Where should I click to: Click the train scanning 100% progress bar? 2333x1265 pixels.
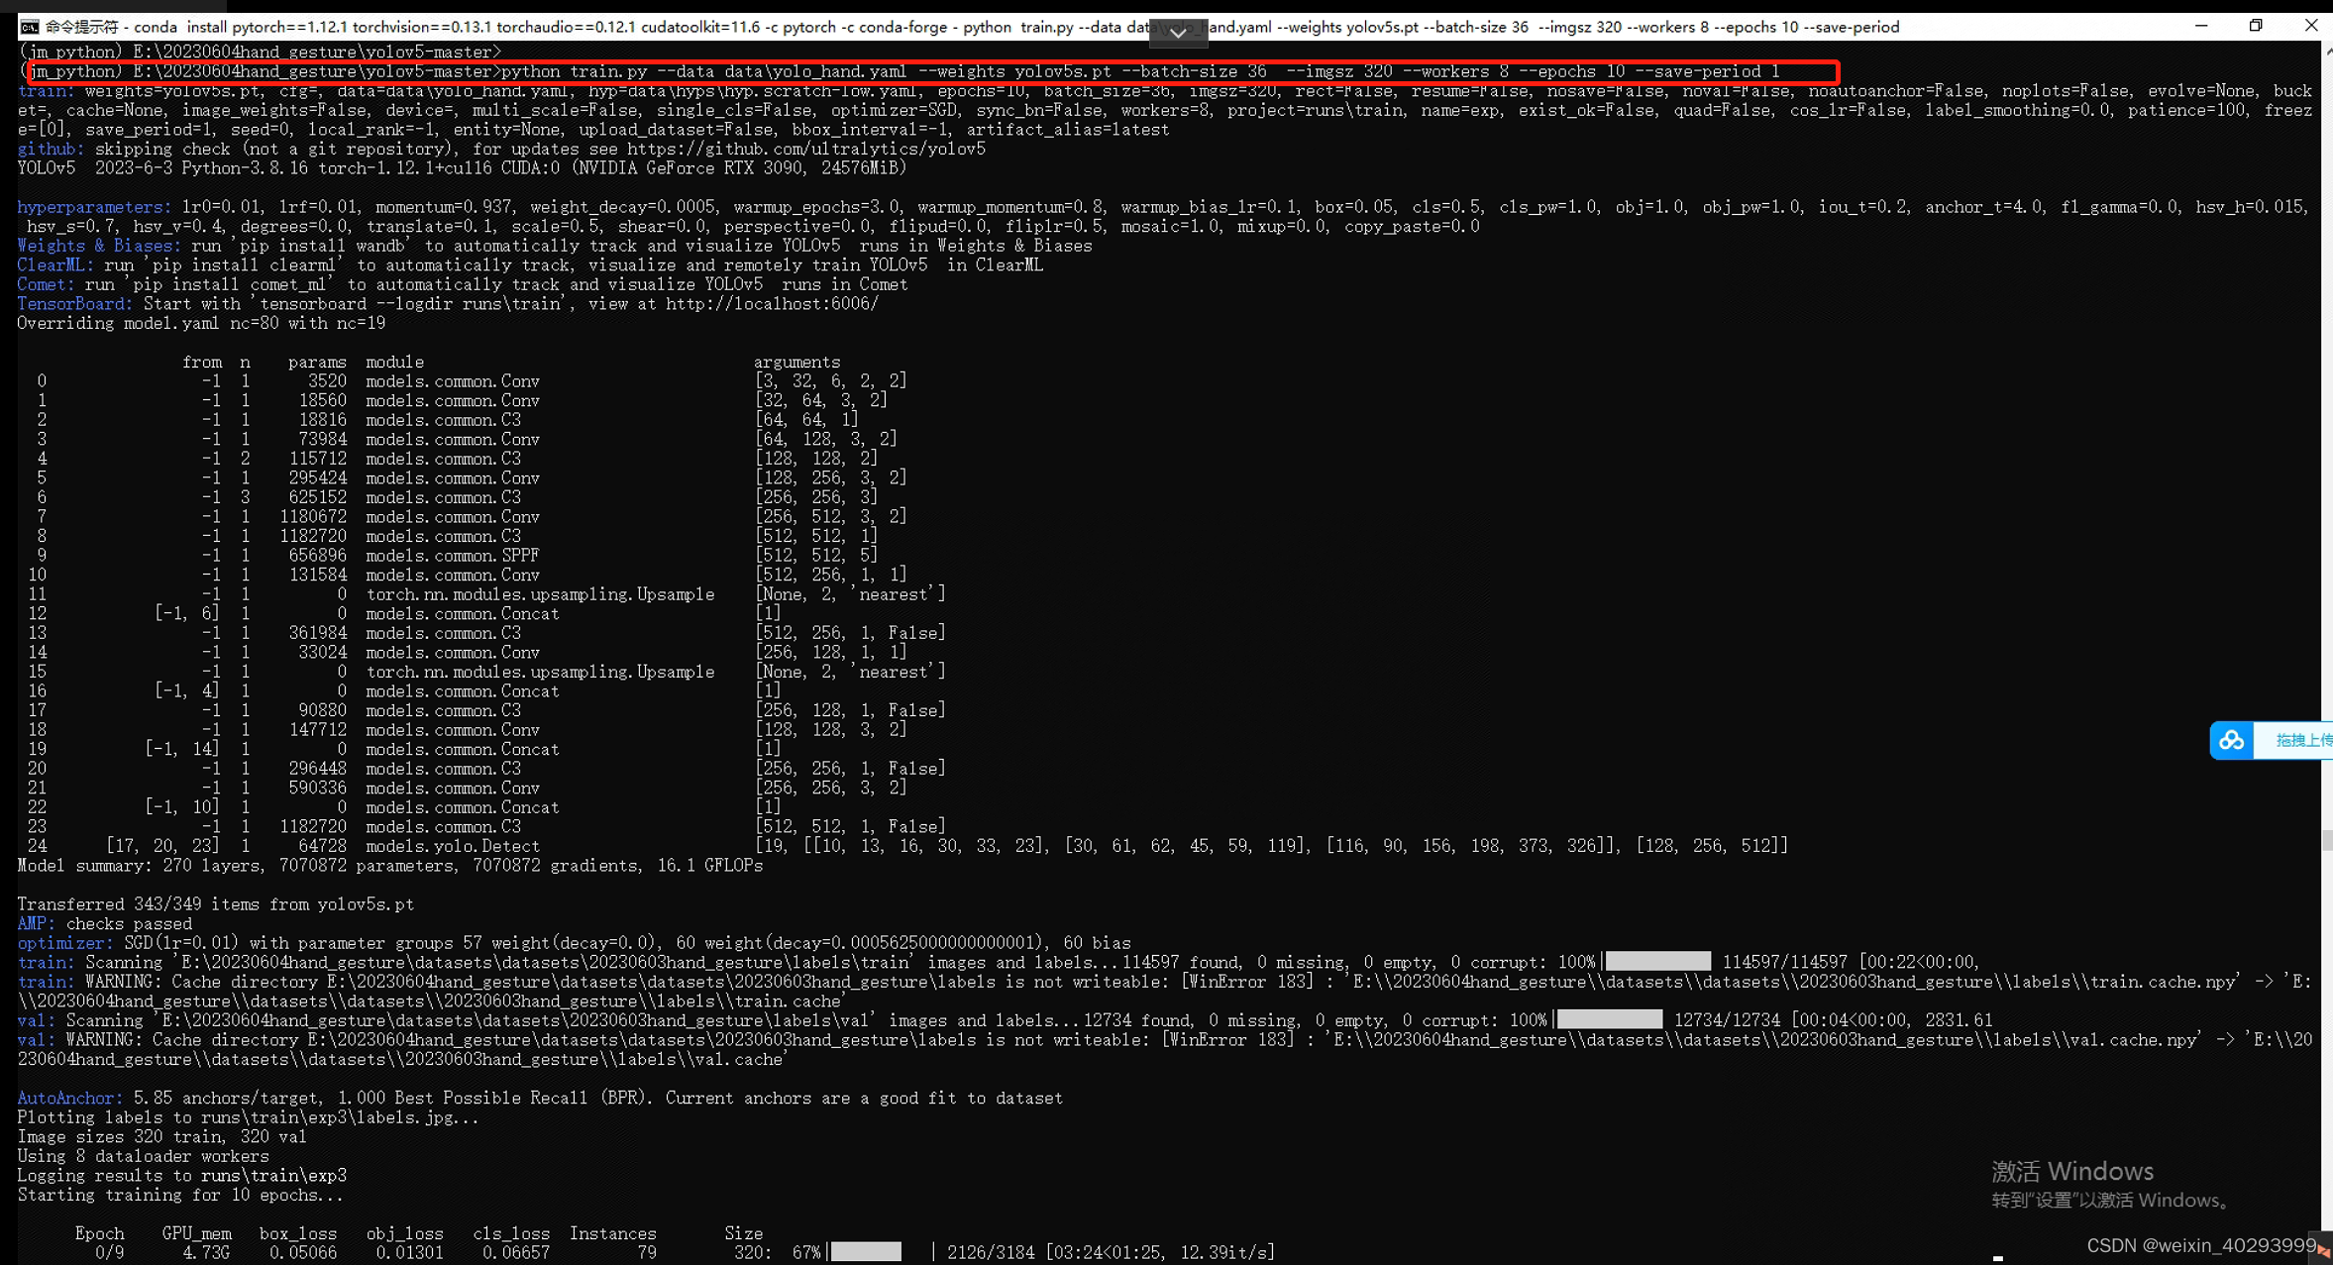[1657, 962]
